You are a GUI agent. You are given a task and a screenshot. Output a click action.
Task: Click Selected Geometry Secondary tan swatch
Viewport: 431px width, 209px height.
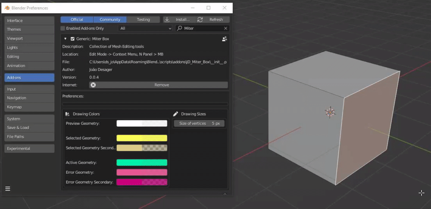tap(142, 148)
